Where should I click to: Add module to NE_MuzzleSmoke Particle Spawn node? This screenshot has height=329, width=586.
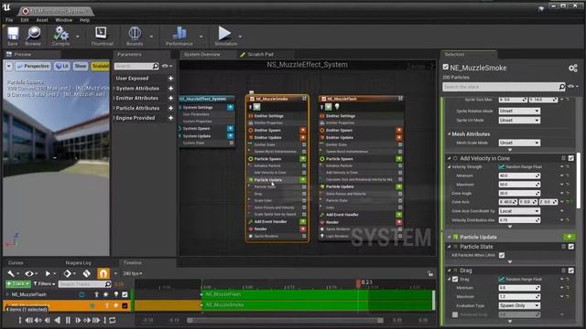click(x=303, y=159)
